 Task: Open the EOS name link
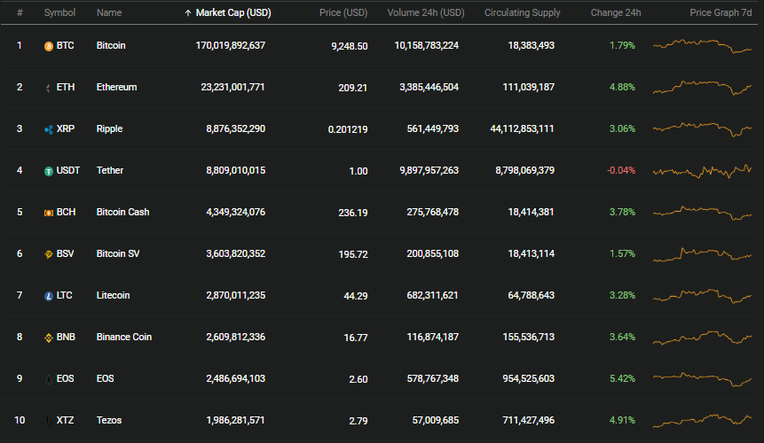click(106, 378)
